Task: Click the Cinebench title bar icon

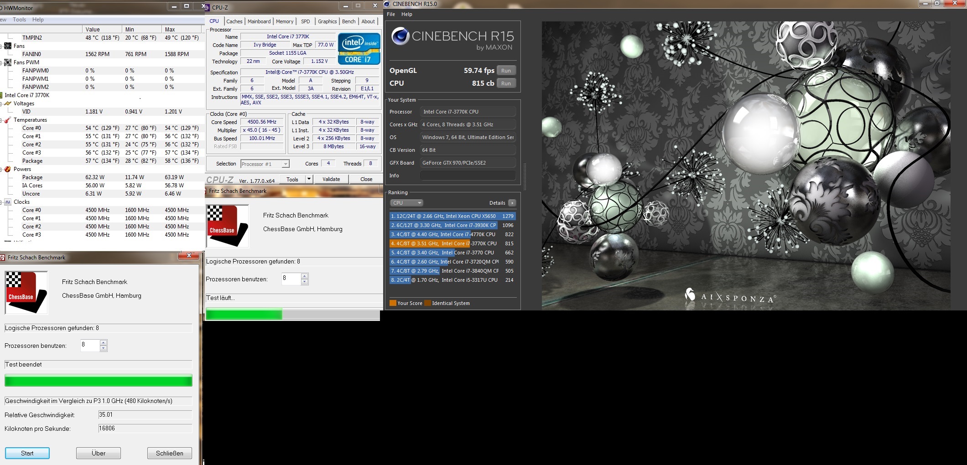Action: (387, 4)
